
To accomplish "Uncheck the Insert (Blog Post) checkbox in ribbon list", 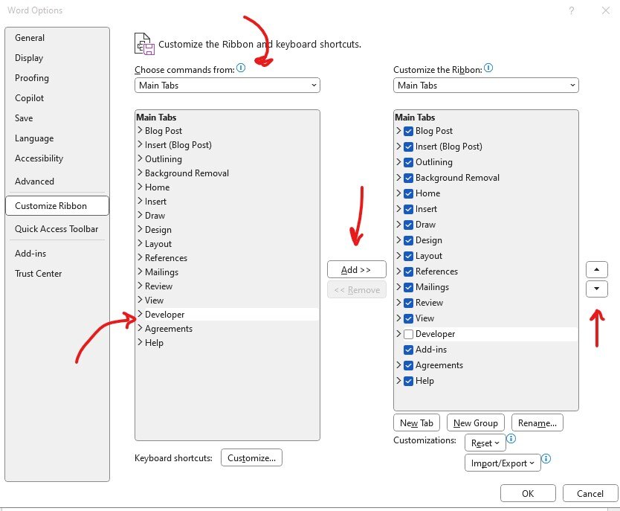I will (408, 147).
